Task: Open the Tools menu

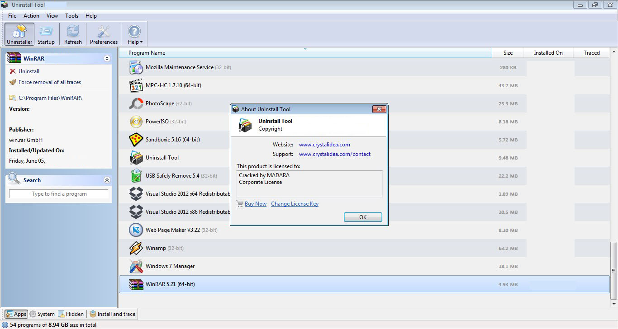Action: [x=72, y=16]
